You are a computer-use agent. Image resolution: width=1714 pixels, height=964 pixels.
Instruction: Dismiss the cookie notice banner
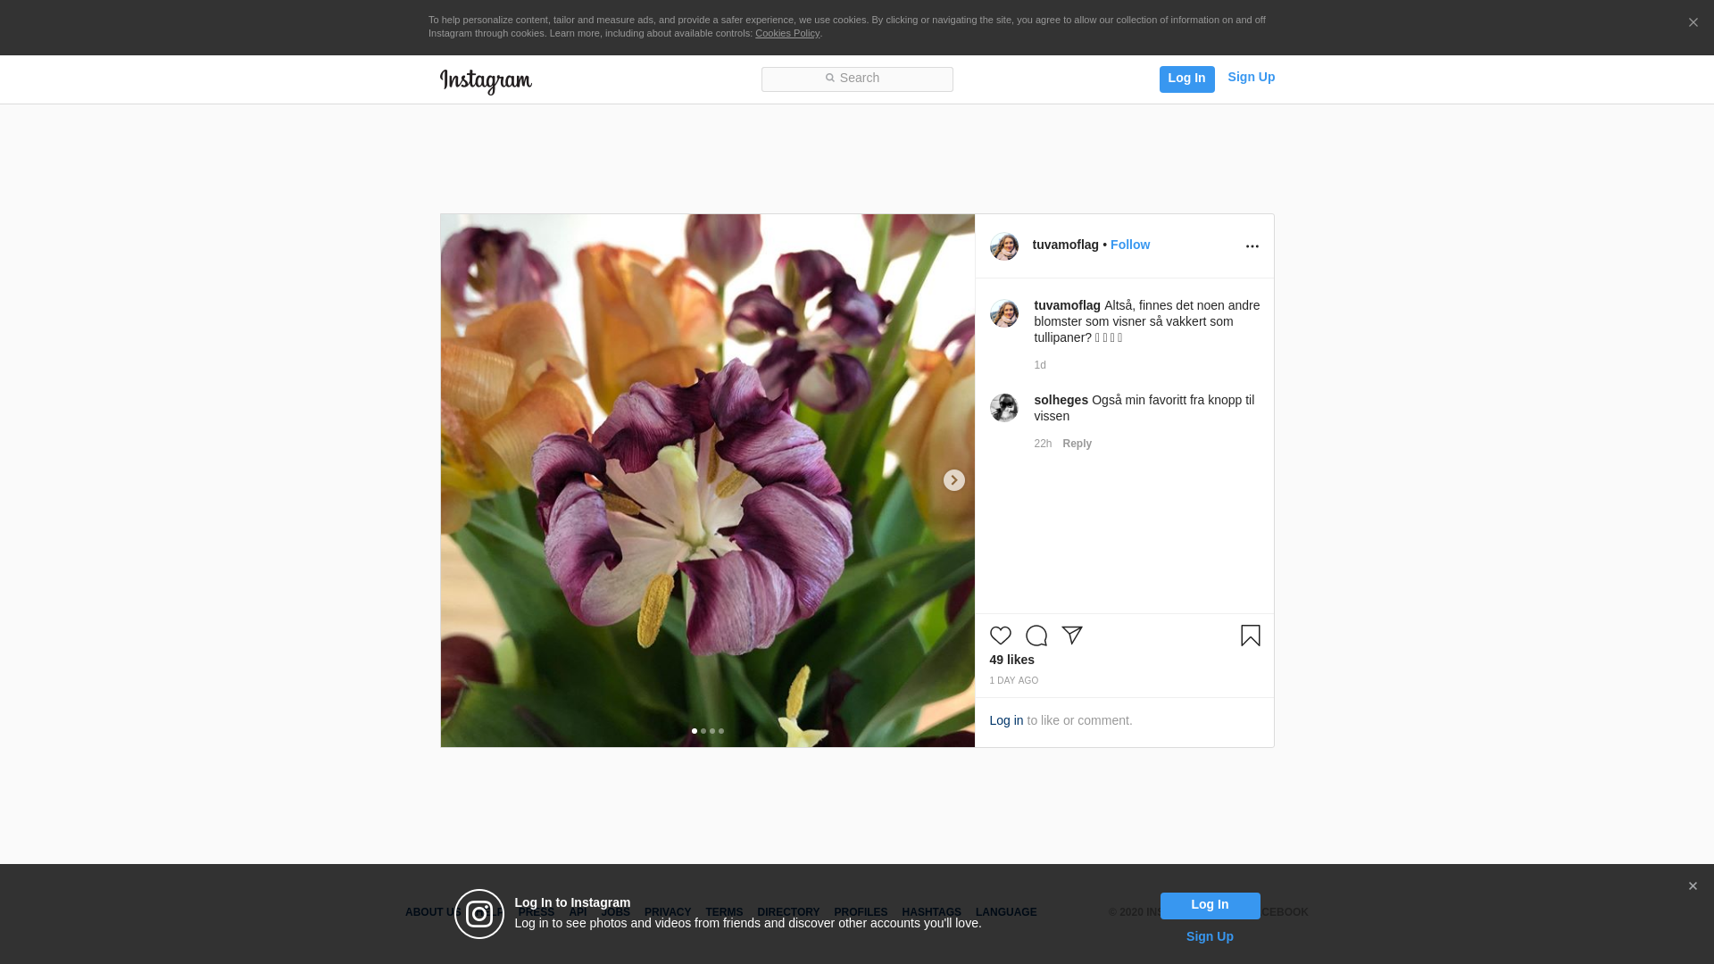click(x=1693, y=23)
